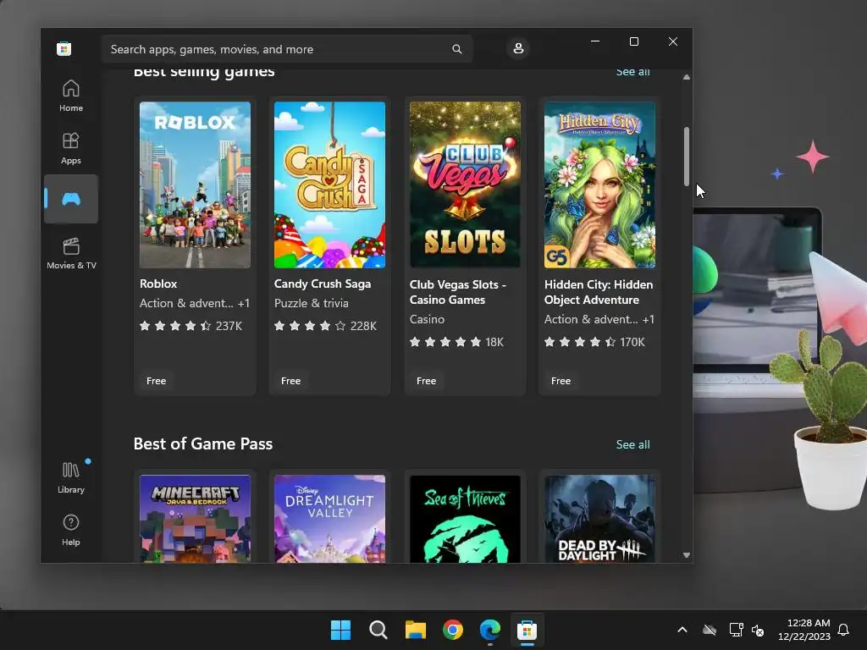This screenshot has height=650, width=867.
Task: Open the network status tray icon
Action: pos(736,630)
